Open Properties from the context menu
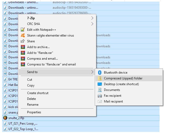The width and height of the screenshot is (170, 133). click(34, 112)
